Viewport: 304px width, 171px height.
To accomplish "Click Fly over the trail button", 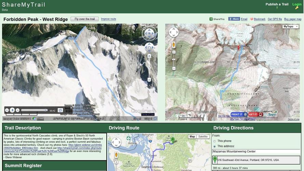I will pos(84,19).
